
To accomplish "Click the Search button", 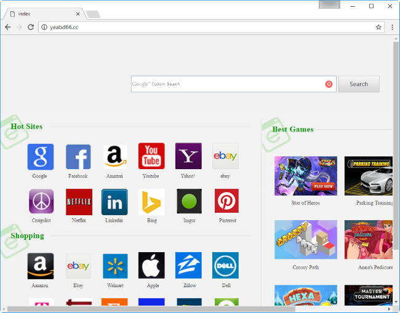I will tap(359, 84).
